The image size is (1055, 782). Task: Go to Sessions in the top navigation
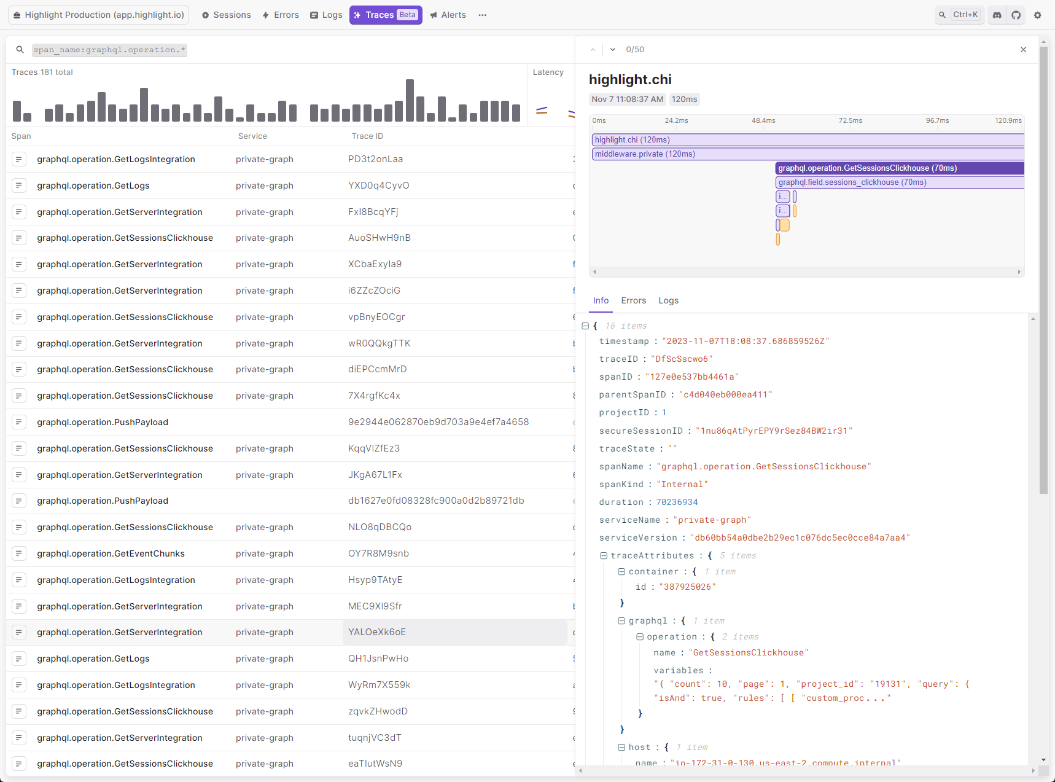[x=226, y=15]
